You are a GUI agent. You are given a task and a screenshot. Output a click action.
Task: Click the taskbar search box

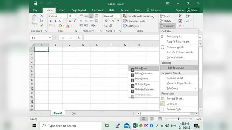click(71, 126)
